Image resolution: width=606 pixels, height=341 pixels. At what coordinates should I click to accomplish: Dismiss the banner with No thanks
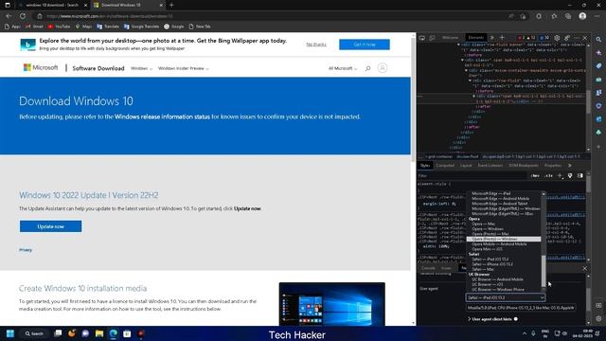[x=316, y=45]
